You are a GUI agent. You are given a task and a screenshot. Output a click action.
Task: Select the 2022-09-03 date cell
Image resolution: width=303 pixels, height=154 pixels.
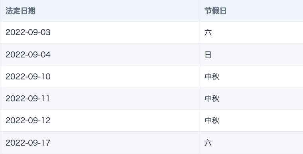[x=28, y=32]
